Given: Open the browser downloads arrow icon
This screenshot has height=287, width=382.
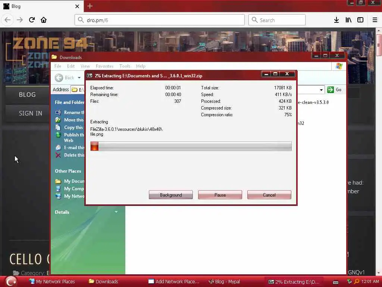Looking at the screenshot, I should coord(336,20).
